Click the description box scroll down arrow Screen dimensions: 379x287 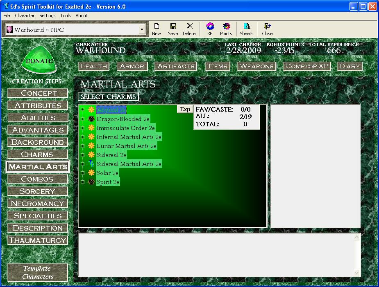click(x=357, y=273)
